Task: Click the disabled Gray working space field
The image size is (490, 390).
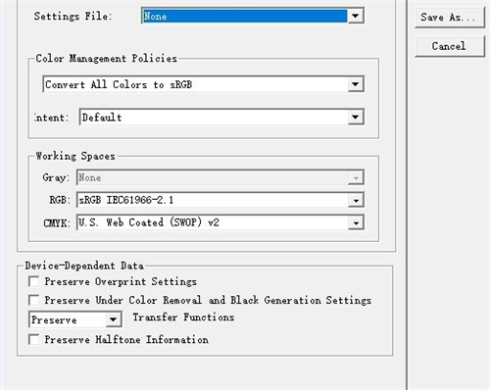Action: point(220,177)
